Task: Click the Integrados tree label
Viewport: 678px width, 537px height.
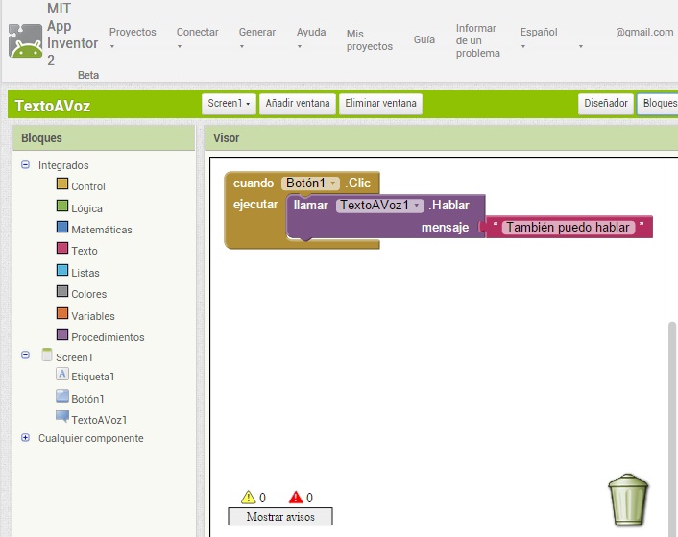Action: click(x=63, y=165)
